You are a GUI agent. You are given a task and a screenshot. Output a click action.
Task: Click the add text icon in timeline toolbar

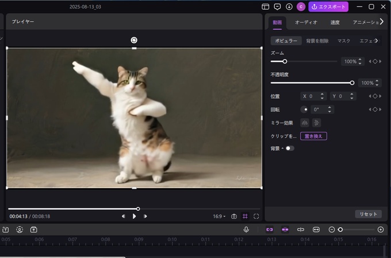(x=6, y=230)
